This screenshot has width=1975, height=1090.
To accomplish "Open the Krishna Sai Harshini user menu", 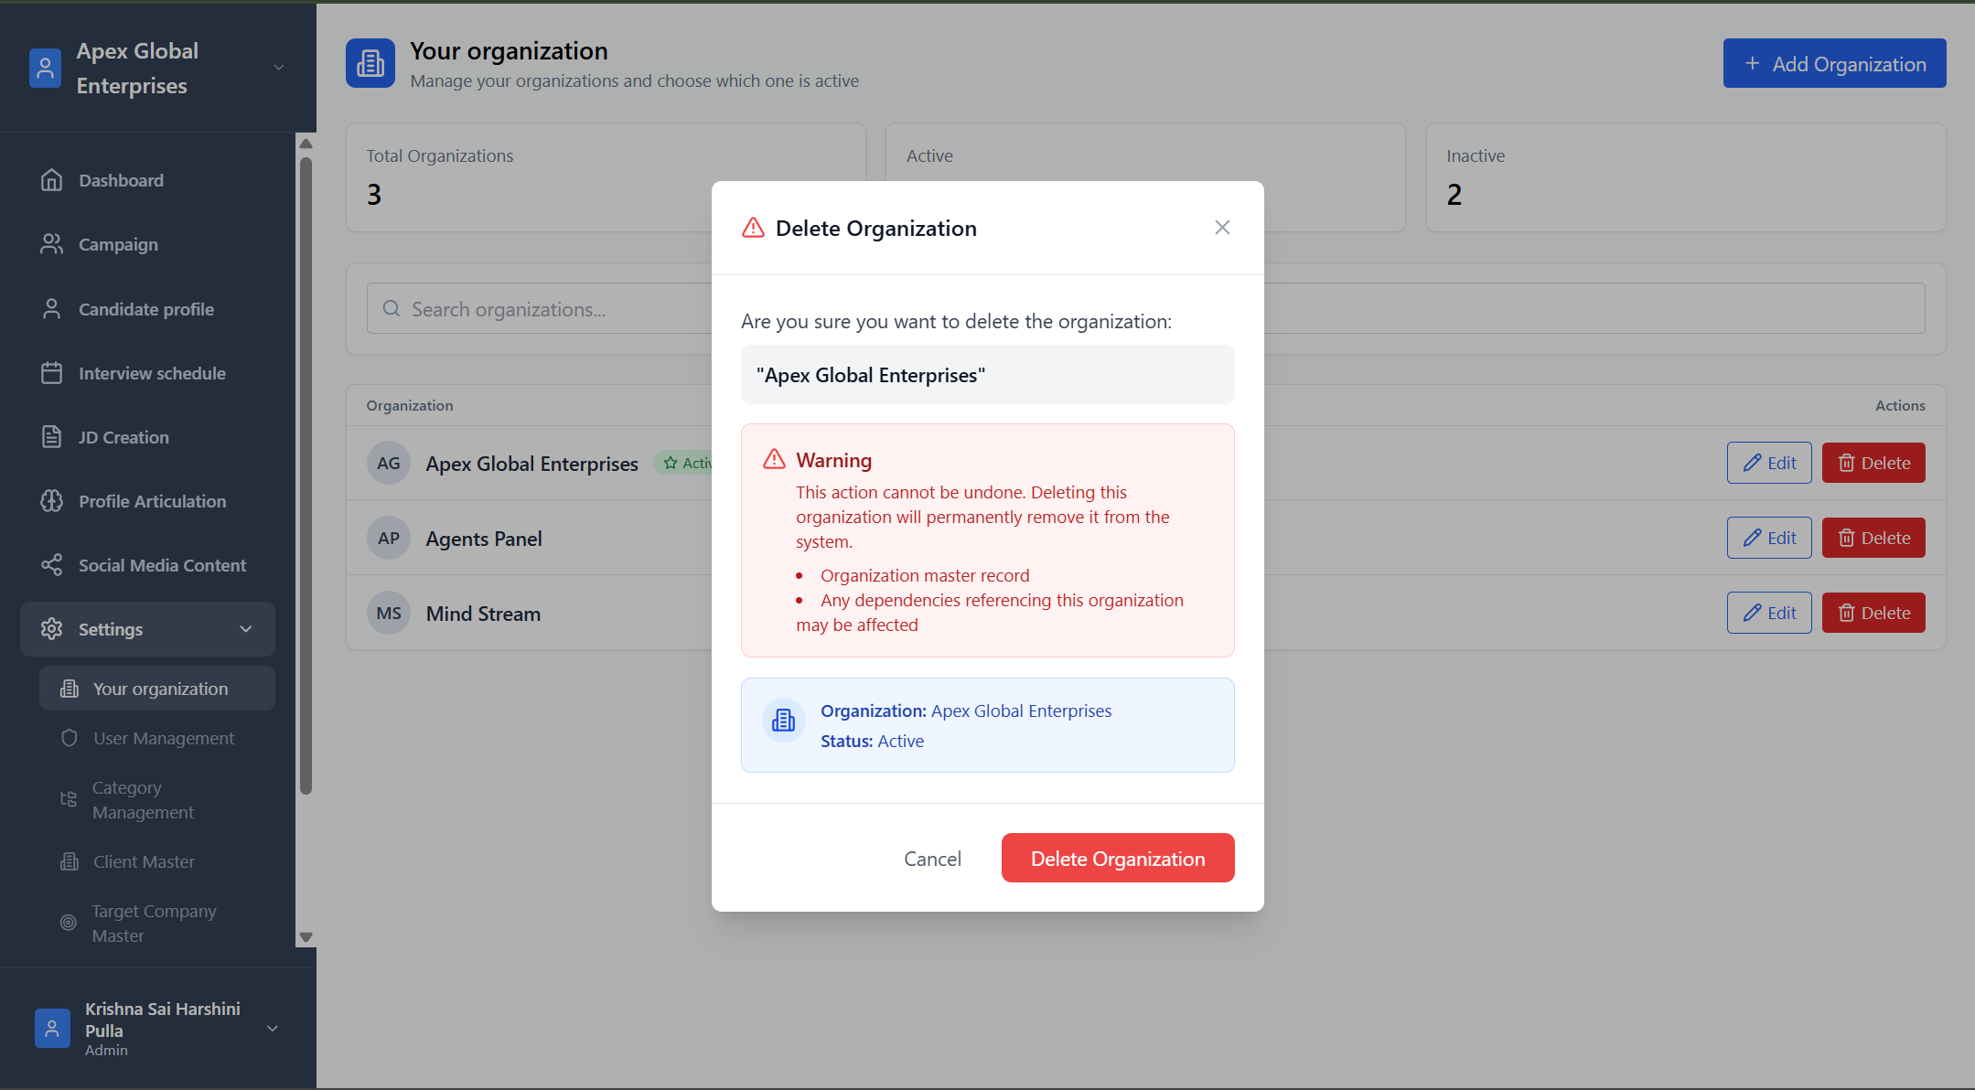I will (272, 1029).
